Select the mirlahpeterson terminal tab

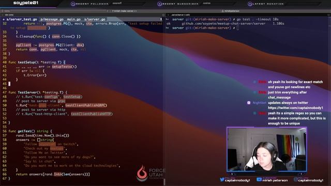(231, 11)
